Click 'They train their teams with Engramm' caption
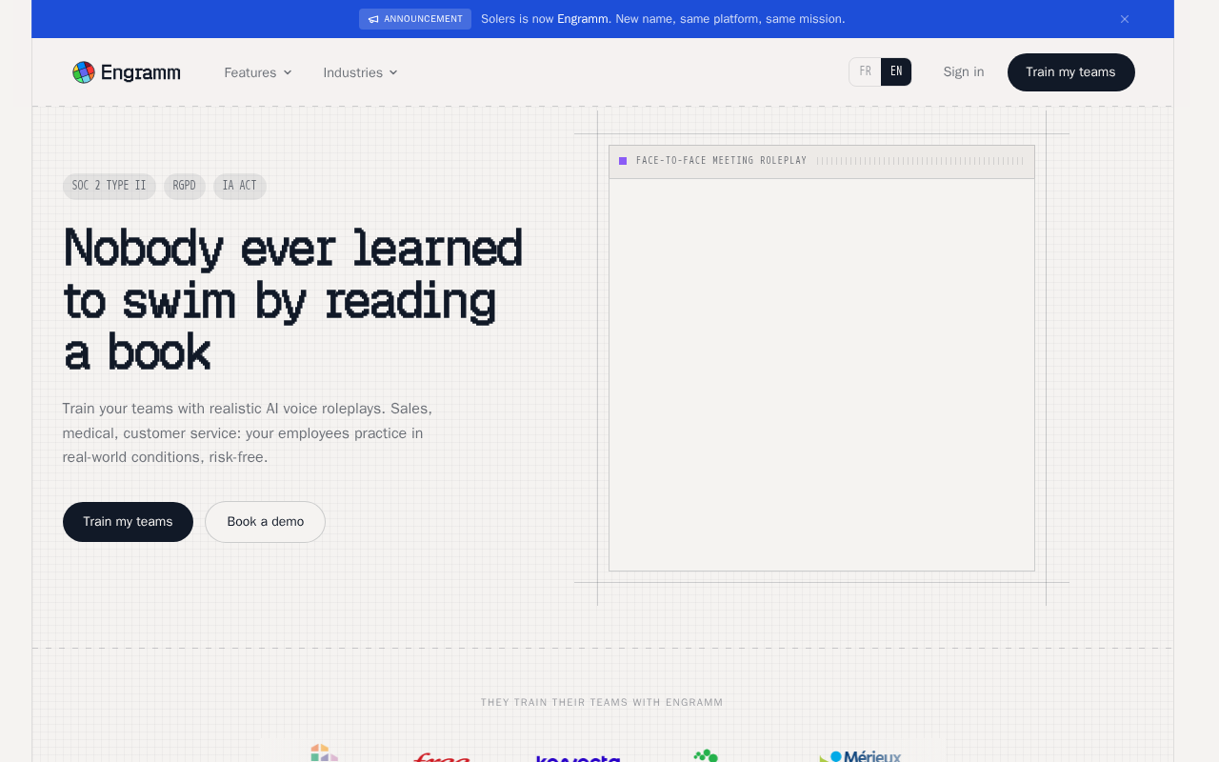 (x=602, y=703)
